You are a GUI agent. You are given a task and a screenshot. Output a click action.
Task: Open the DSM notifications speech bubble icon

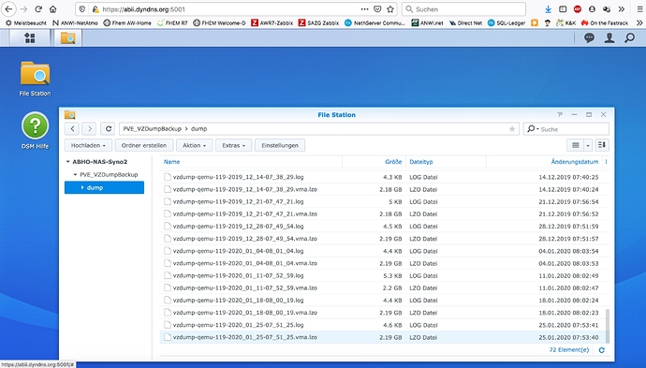coord(589,37)
